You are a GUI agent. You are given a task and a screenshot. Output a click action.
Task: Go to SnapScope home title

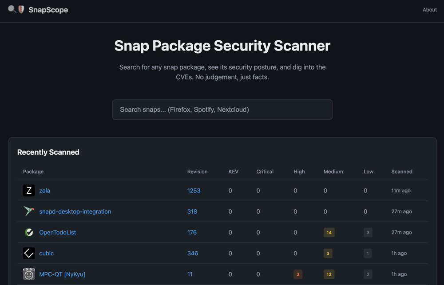[x=48, y=10]
